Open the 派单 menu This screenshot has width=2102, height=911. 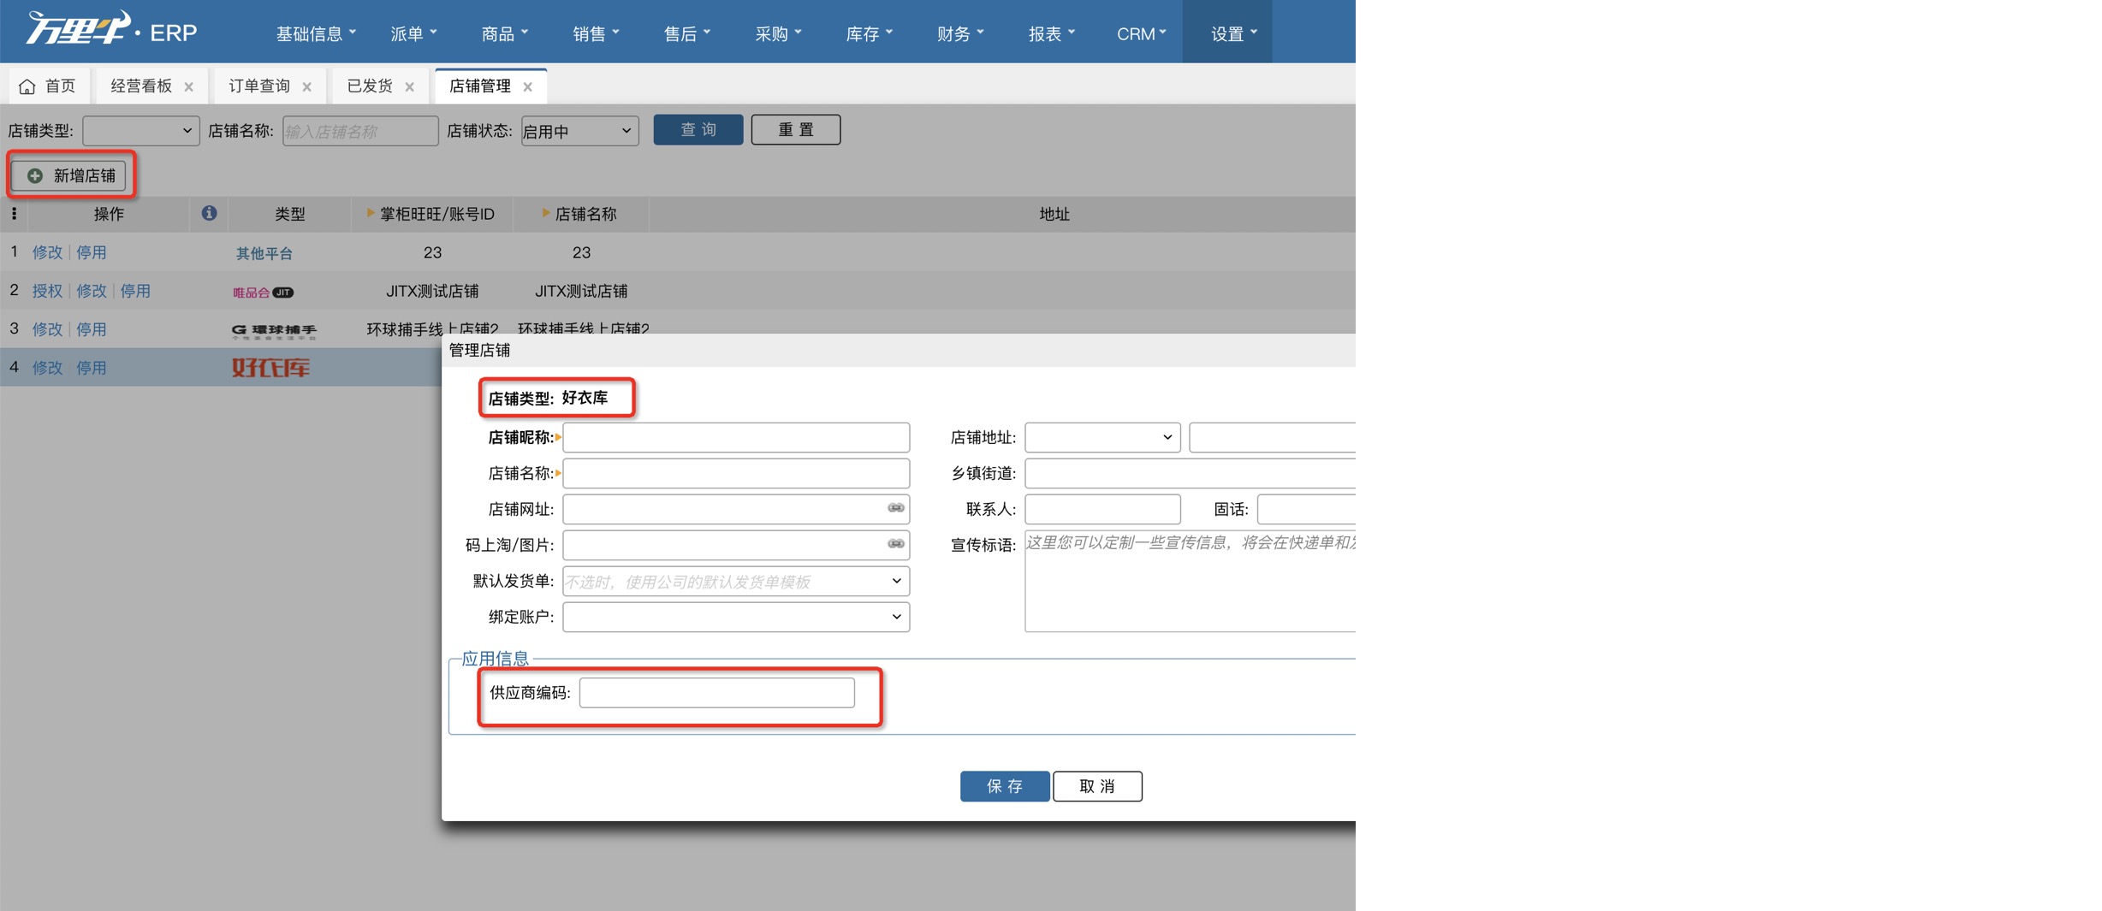coord(413,33)
